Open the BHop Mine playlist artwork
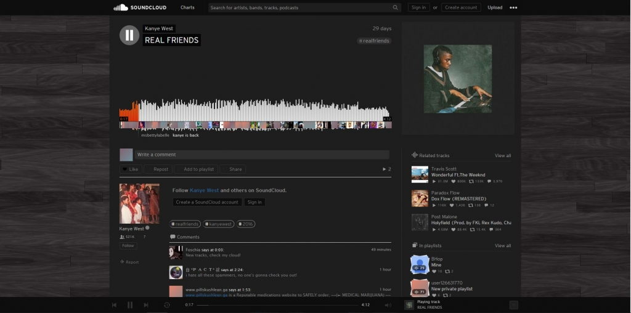Image resolution: width=631 pixels, height=313 pixels. pos(419,264)
